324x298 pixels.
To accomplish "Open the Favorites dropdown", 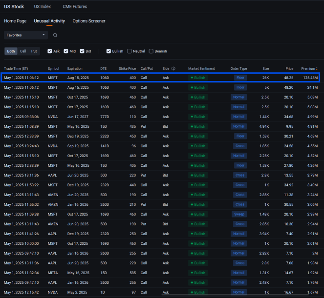I will 26,35.
